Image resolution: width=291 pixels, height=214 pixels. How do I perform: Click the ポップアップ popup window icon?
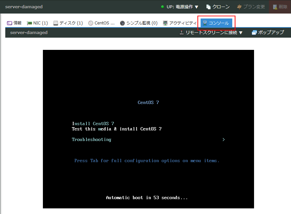[254, 32]
